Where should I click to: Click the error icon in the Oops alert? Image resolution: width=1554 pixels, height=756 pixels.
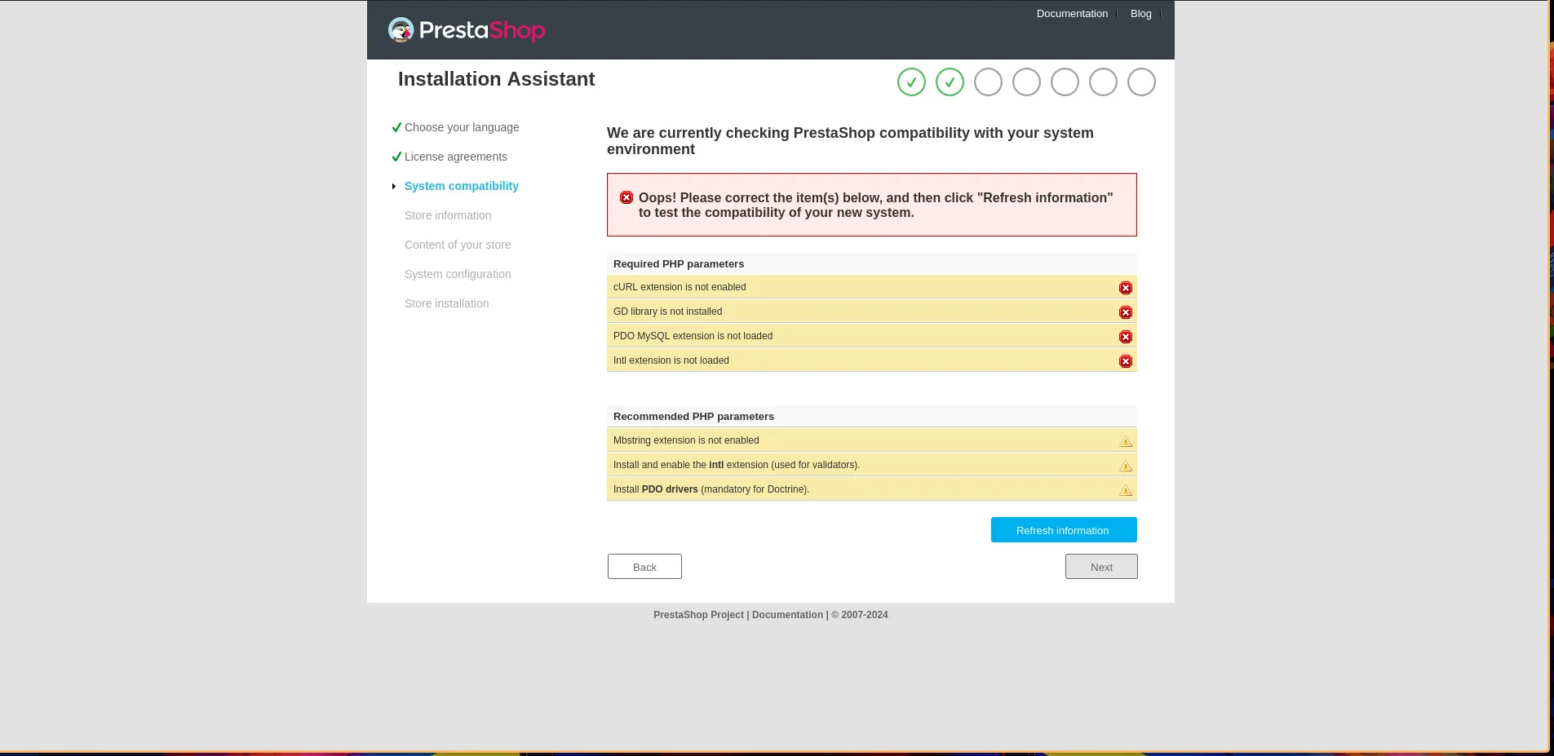pos(626,197)
